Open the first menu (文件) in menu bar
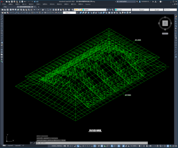This screenshot has height=148, width=178. [x=4, y=4]
